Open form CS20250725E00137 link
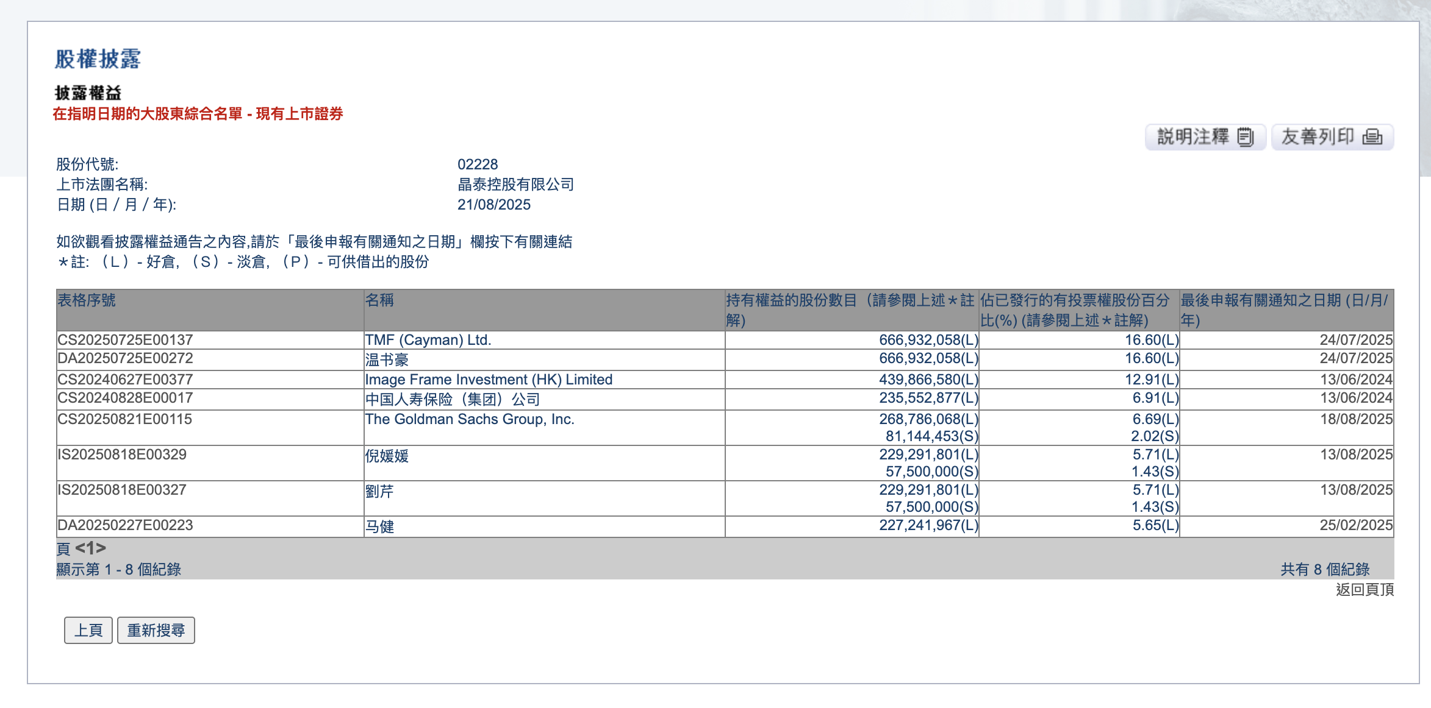1431x708 pixels. (x=125, y=340)
